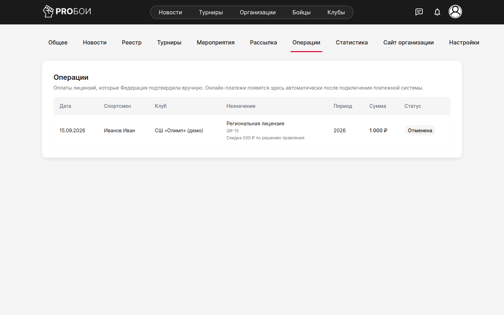504x315 pixels.
Task: Select the Статистика tab
Action: [x=352, y=42]
